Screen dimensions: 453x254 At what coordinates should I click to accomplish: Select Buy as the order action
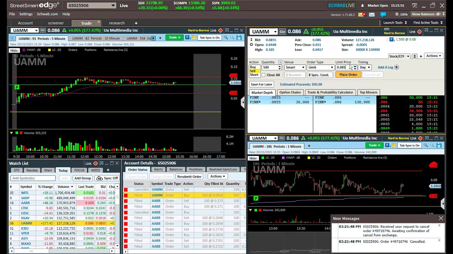coord(253,67)
